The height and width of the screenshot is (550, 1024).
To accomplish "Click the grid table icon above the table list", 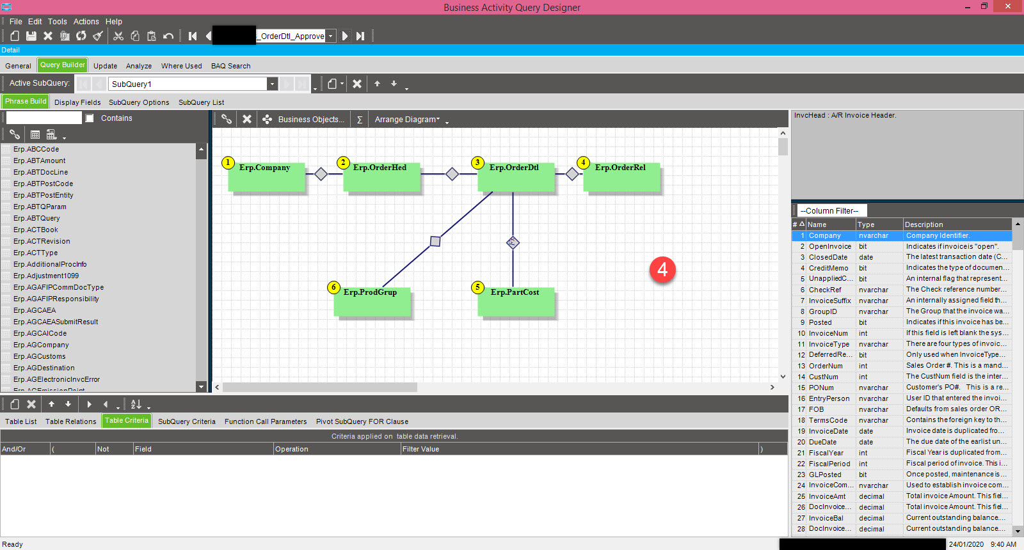I will pos(35,134).
